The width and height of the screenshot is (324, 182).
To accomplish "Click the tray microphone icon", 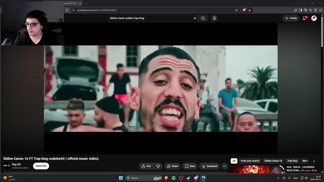I will click(289, 178).
